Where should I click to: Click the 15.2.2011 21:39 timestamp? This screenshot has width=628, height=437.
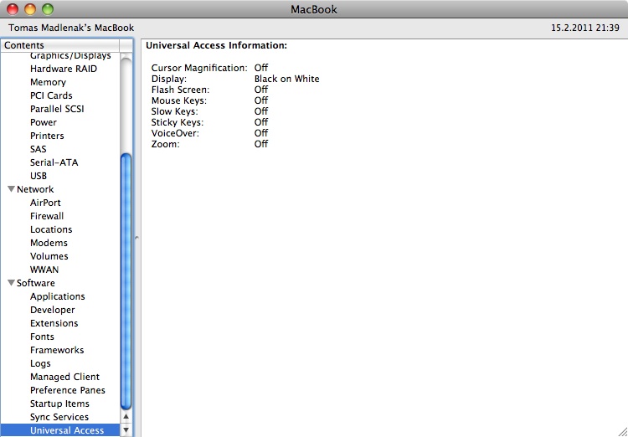coord(585,28)
